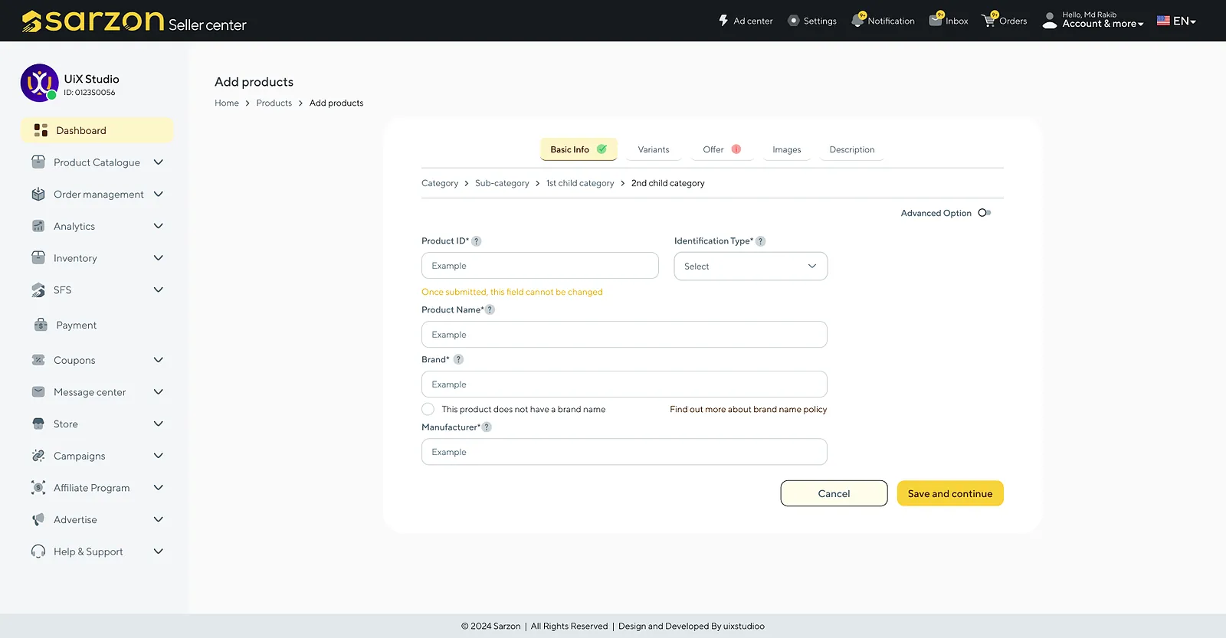The height and width of the screenshot is (638, 1226).
Task: Click the Brand input field
Action: (624, 384)
